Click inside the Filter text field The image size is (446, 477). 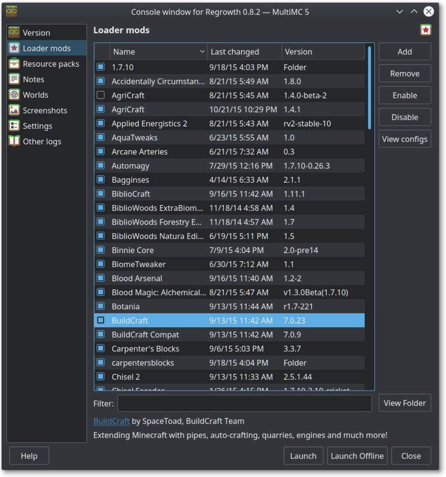pyautogui.click(x=245, y=403)
